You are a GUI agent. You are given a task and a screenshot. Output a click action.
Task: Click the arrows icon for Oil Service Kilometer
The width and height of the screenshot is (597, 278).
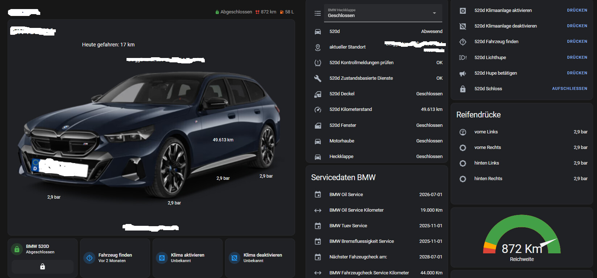tap(318, 210)
